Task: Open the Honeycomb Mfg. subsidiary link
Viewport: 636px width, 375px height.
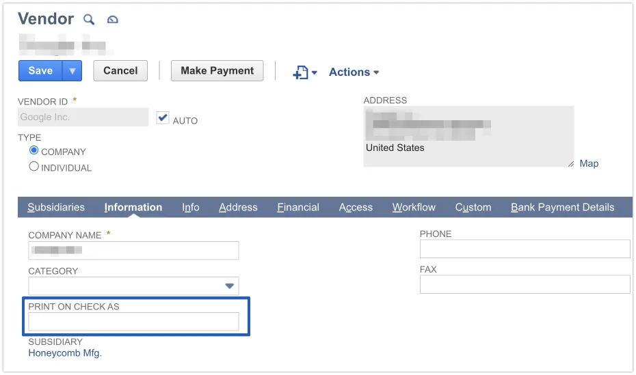Action: (65, 353)
